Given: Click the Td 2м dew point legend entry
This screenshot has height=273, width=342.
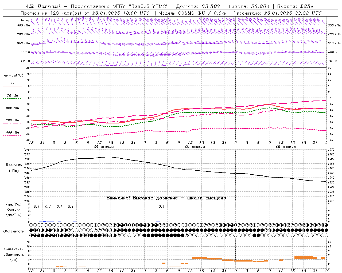Looking at the screenshot, I should point(13,95).
